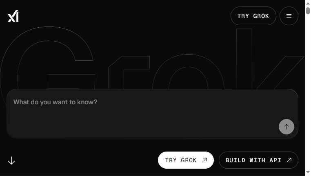311x176 pixels.
Task: Click the page scrollbar's up arrow
Action: [308, 3]
